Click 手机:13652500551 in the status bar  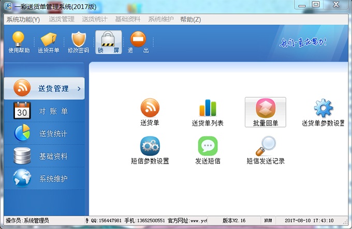tap(145, 221)
